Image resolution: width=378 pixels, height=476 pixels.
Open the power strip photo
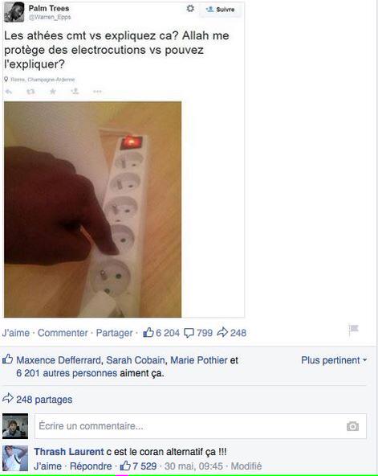pos(92,210)
